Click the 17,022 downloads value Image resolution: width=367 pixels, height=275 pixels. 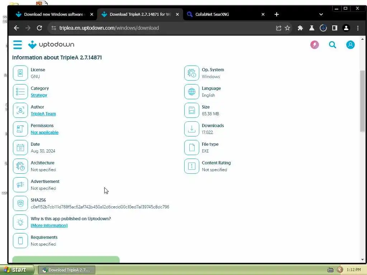208,132
